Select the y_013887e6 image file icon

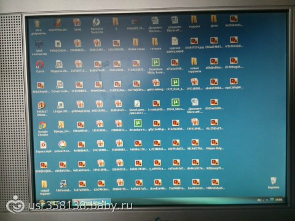tap(157, 145)
